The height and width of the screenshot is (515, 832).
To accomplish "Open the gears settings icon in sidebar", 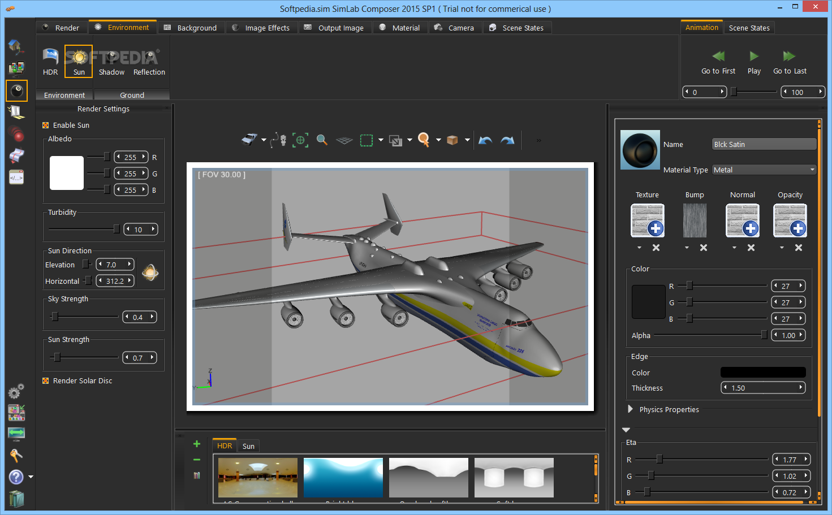I will (x=16, y=391).
